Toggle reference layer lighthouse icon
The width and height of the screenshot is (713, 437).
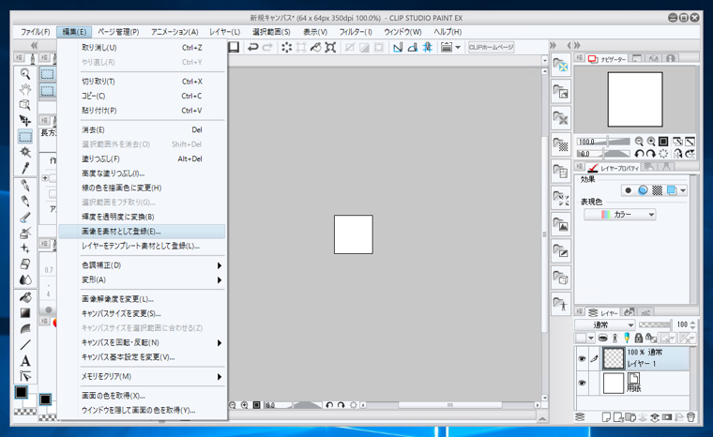(614, 338)
